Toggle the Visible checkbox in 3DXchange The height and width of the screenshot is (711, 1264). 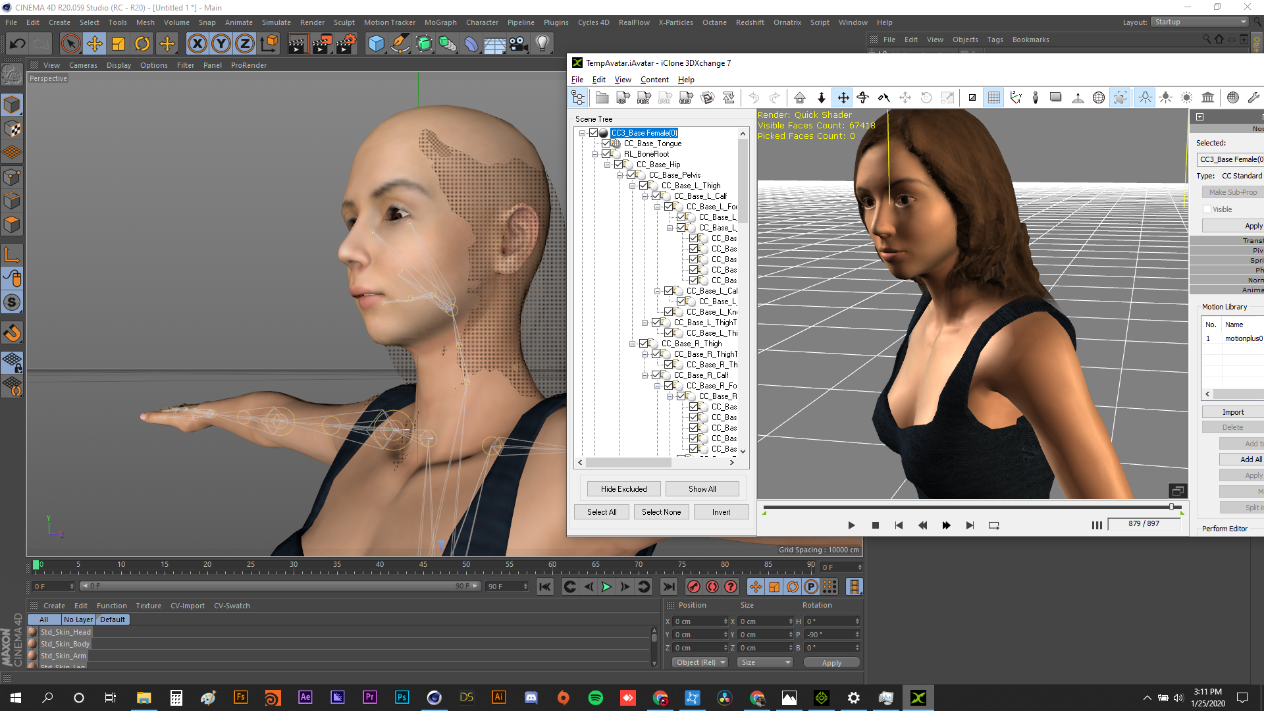(x=1207, y=209)
